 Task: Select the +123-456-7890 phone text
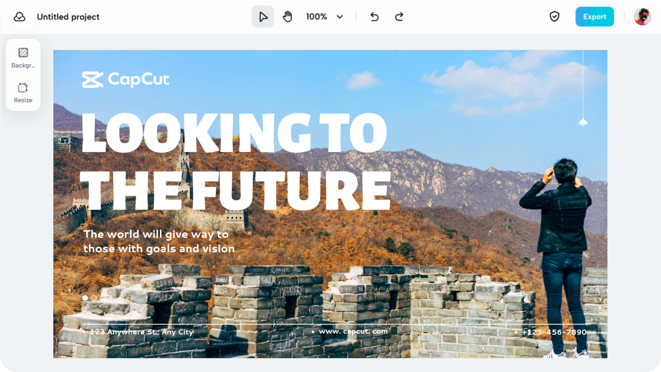click(554, 332)
